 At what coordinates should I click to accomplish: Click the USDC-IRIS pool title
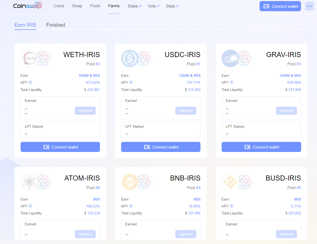tap(183, 55)
